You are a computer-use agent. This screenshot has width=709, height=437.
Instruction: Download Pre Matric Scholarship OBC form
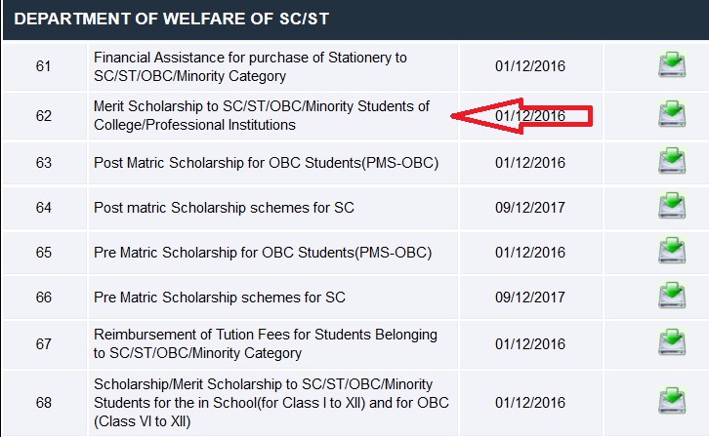pyautogui.click(x=671, y=253)
